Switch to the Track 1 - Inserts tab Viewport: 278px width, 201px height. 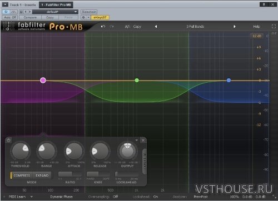[x=22, y=5]
